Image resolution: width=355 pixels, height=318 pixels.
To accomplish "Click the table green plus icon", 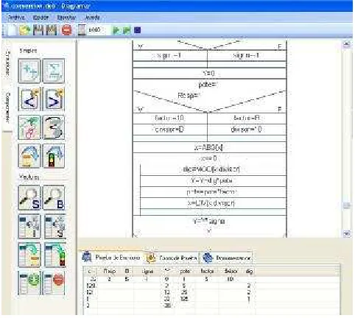I will [29, 283].
